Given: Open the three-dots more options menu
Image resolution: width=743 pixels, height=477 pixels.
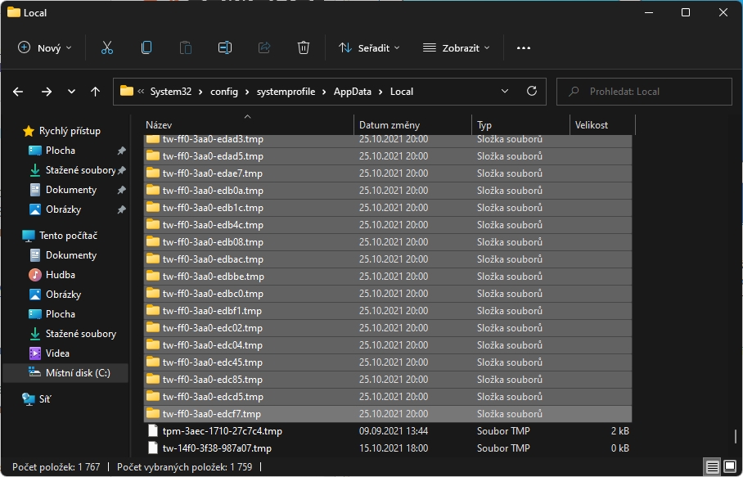Looking at the screenshot, I should point(524,48).
